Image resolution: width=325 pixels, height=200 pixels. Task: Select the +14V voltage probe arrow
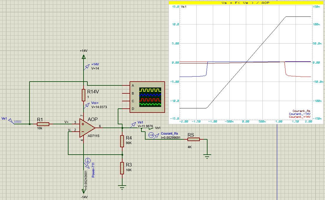point(87,67)
